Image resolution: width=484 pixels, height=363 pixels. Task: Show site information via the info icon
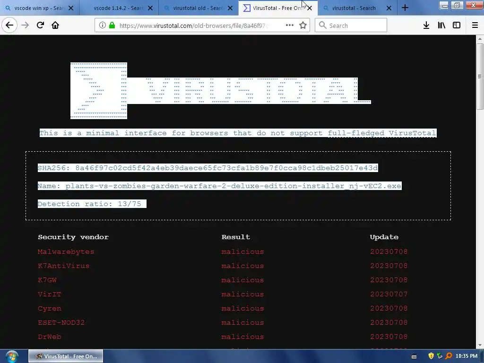pyautogui.click(x=103, y=26)
